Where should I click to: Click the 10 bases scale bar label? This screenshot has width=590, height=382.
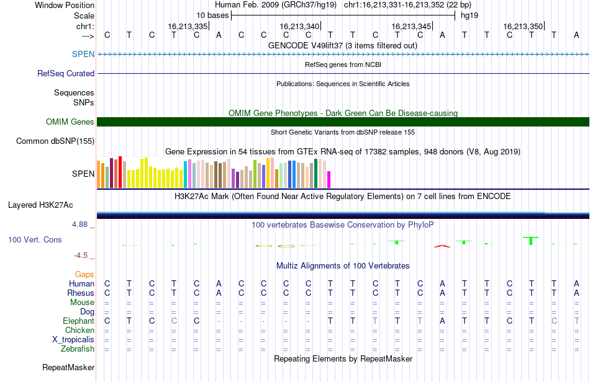pyautogui.click(x=212, y=16)
